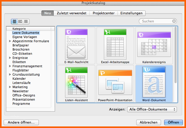Open the Anzeigen Alle Office-Dokumente dropdown

pos(152,109)
